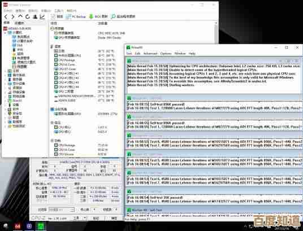
Task: Open the Window menu in Prime95
Action: coord(180,53)
